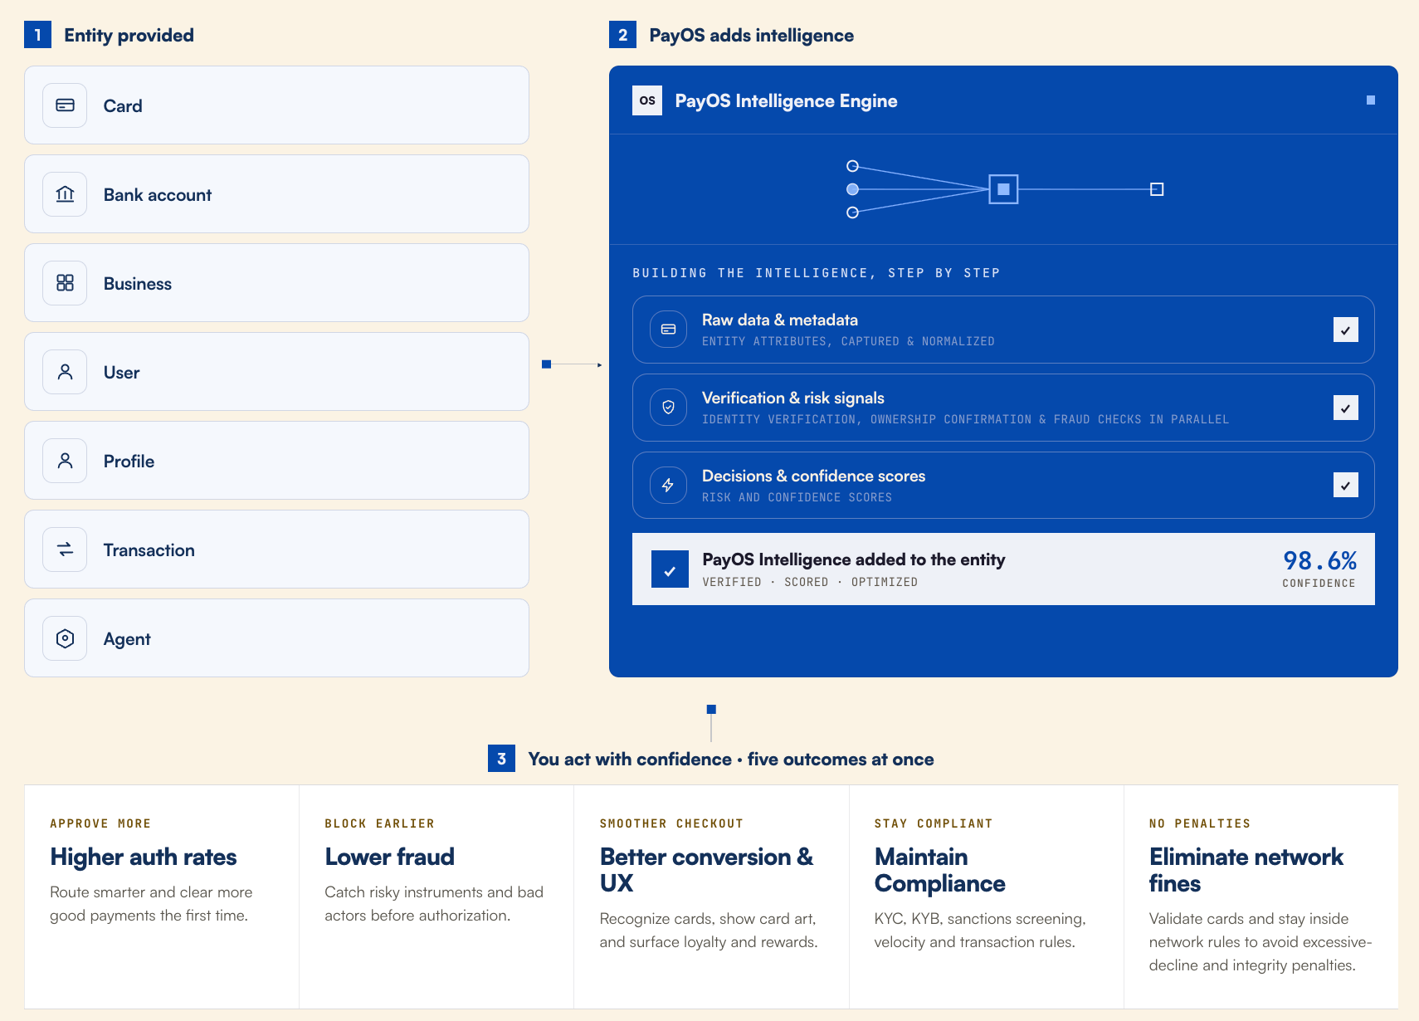Select the Agent hexagon icon
This screenshot has height=1021, width=1419.
click(65, 638)
